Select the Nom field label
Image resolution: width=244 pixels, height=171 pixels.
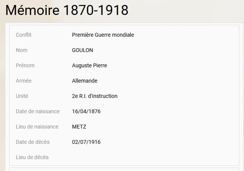21,50
